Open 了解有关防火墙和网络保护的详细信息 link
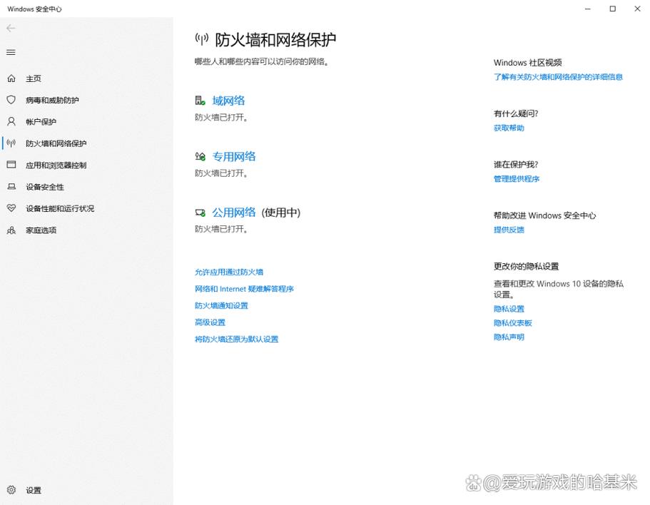This screenshot has width=650, height=505. (x=558, y=77)
